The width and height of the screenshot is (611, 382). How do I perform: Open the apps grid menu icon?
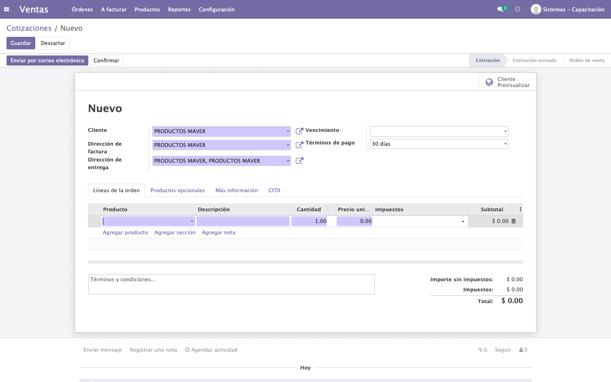click(6, 9)
